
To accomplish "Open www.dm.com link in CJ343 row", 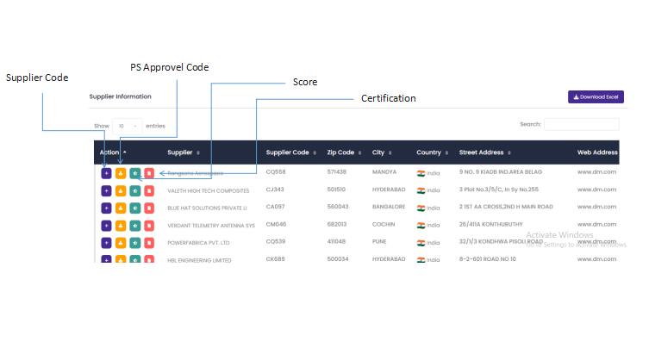I will (x=596, y=190).
